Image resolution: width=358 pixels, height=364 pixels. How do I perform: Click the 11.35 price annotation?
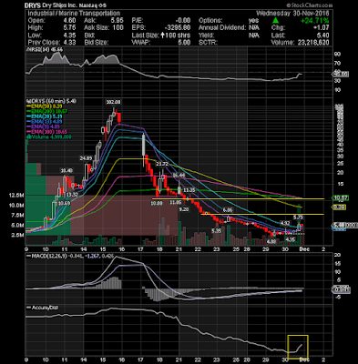pyautogui.click(x=189, y=190)
